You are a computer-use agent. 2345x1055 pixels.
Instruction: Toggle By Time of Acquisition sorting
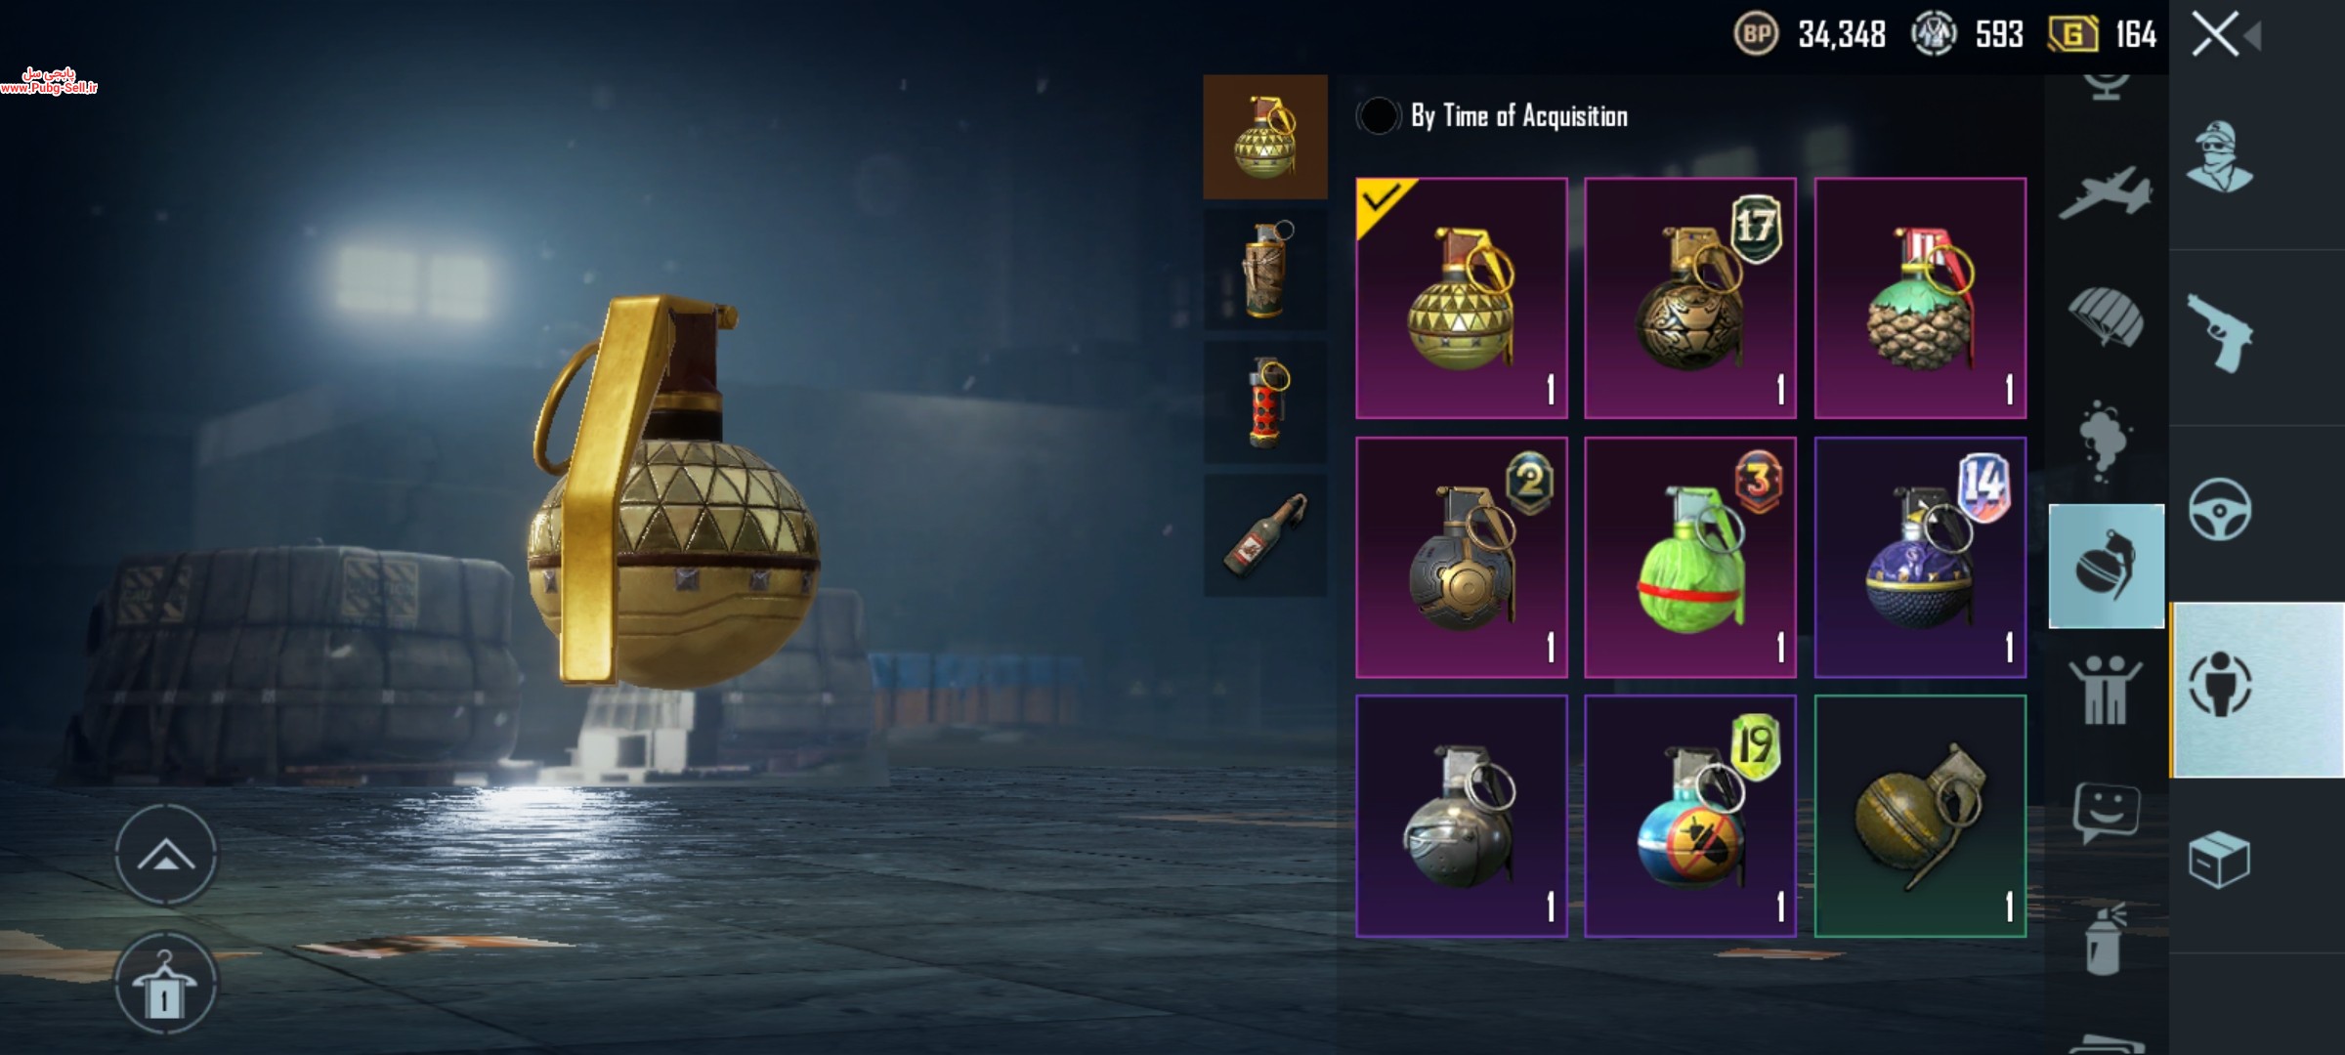(x=1492, y=116)
